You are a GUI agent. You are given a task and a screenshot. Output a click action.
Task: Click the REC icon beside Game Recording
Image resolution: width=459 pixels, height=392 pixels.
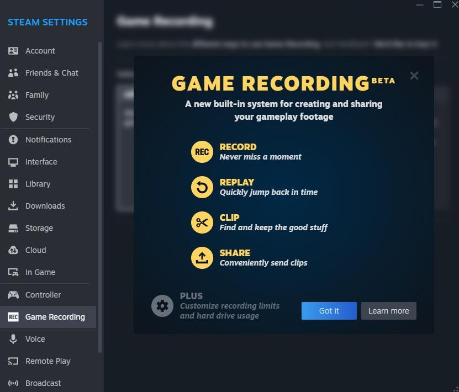pos(13,317)
